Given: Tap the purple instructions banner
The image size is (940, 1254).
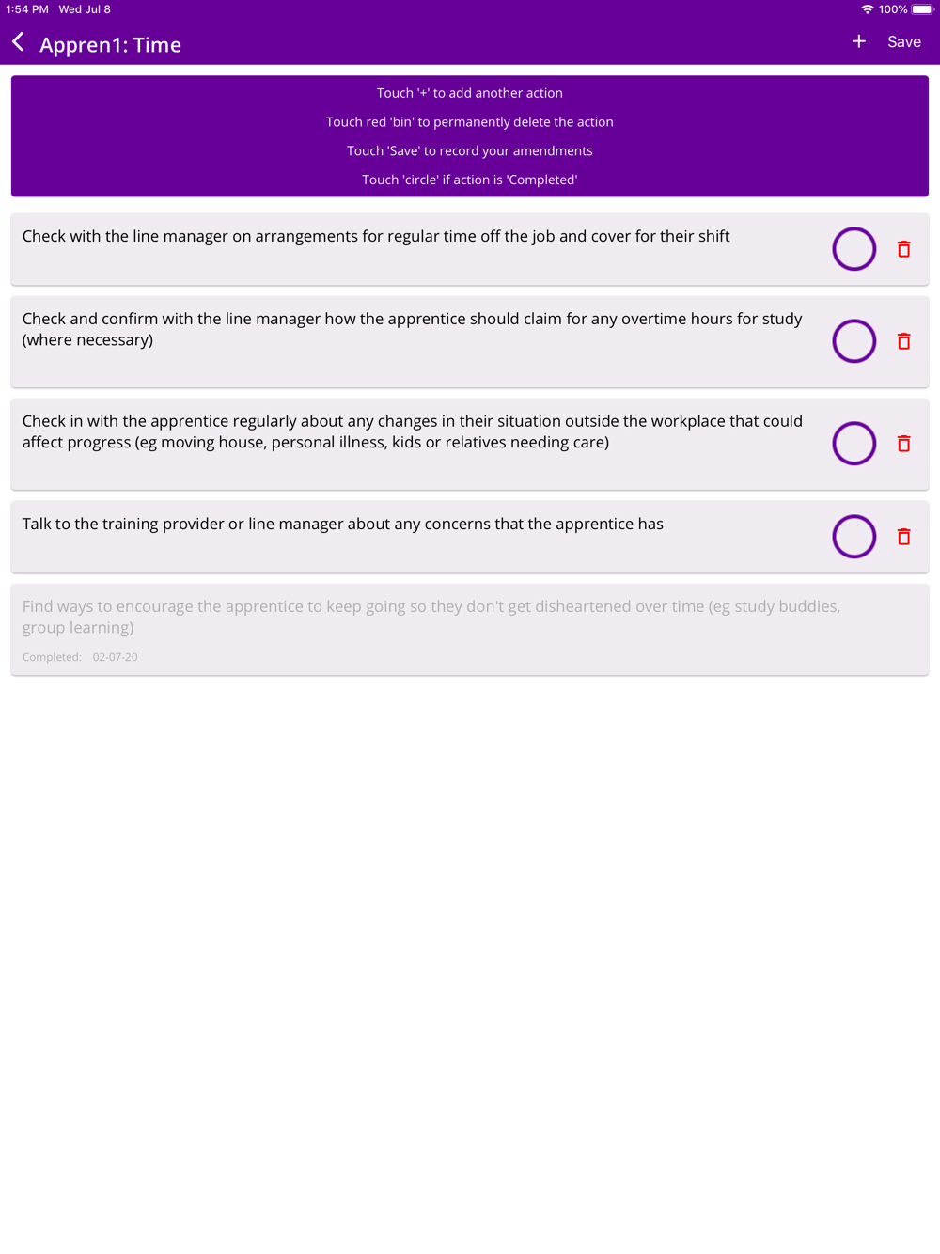Looking at the screenshot, I should click(470, 136).
